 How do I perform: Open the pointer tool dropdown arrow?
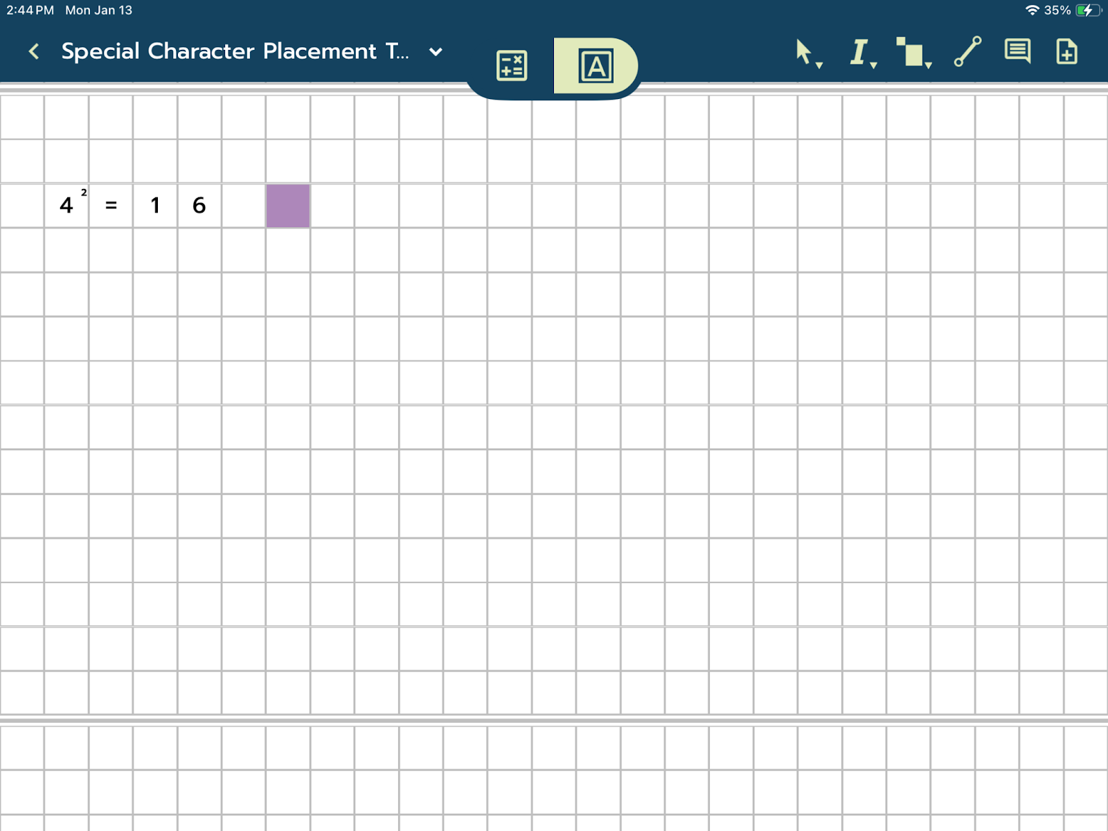click(819, 65)
